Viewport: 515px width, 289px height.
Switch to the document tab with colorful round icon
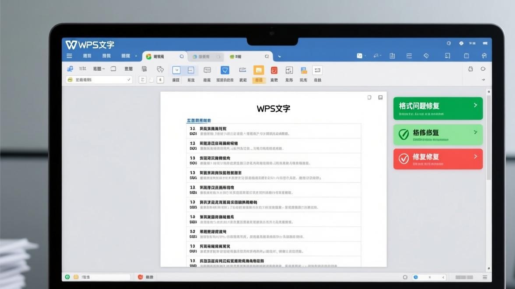[x=165, y=56]
